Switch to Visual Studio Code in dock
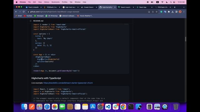 coord(108,107)
